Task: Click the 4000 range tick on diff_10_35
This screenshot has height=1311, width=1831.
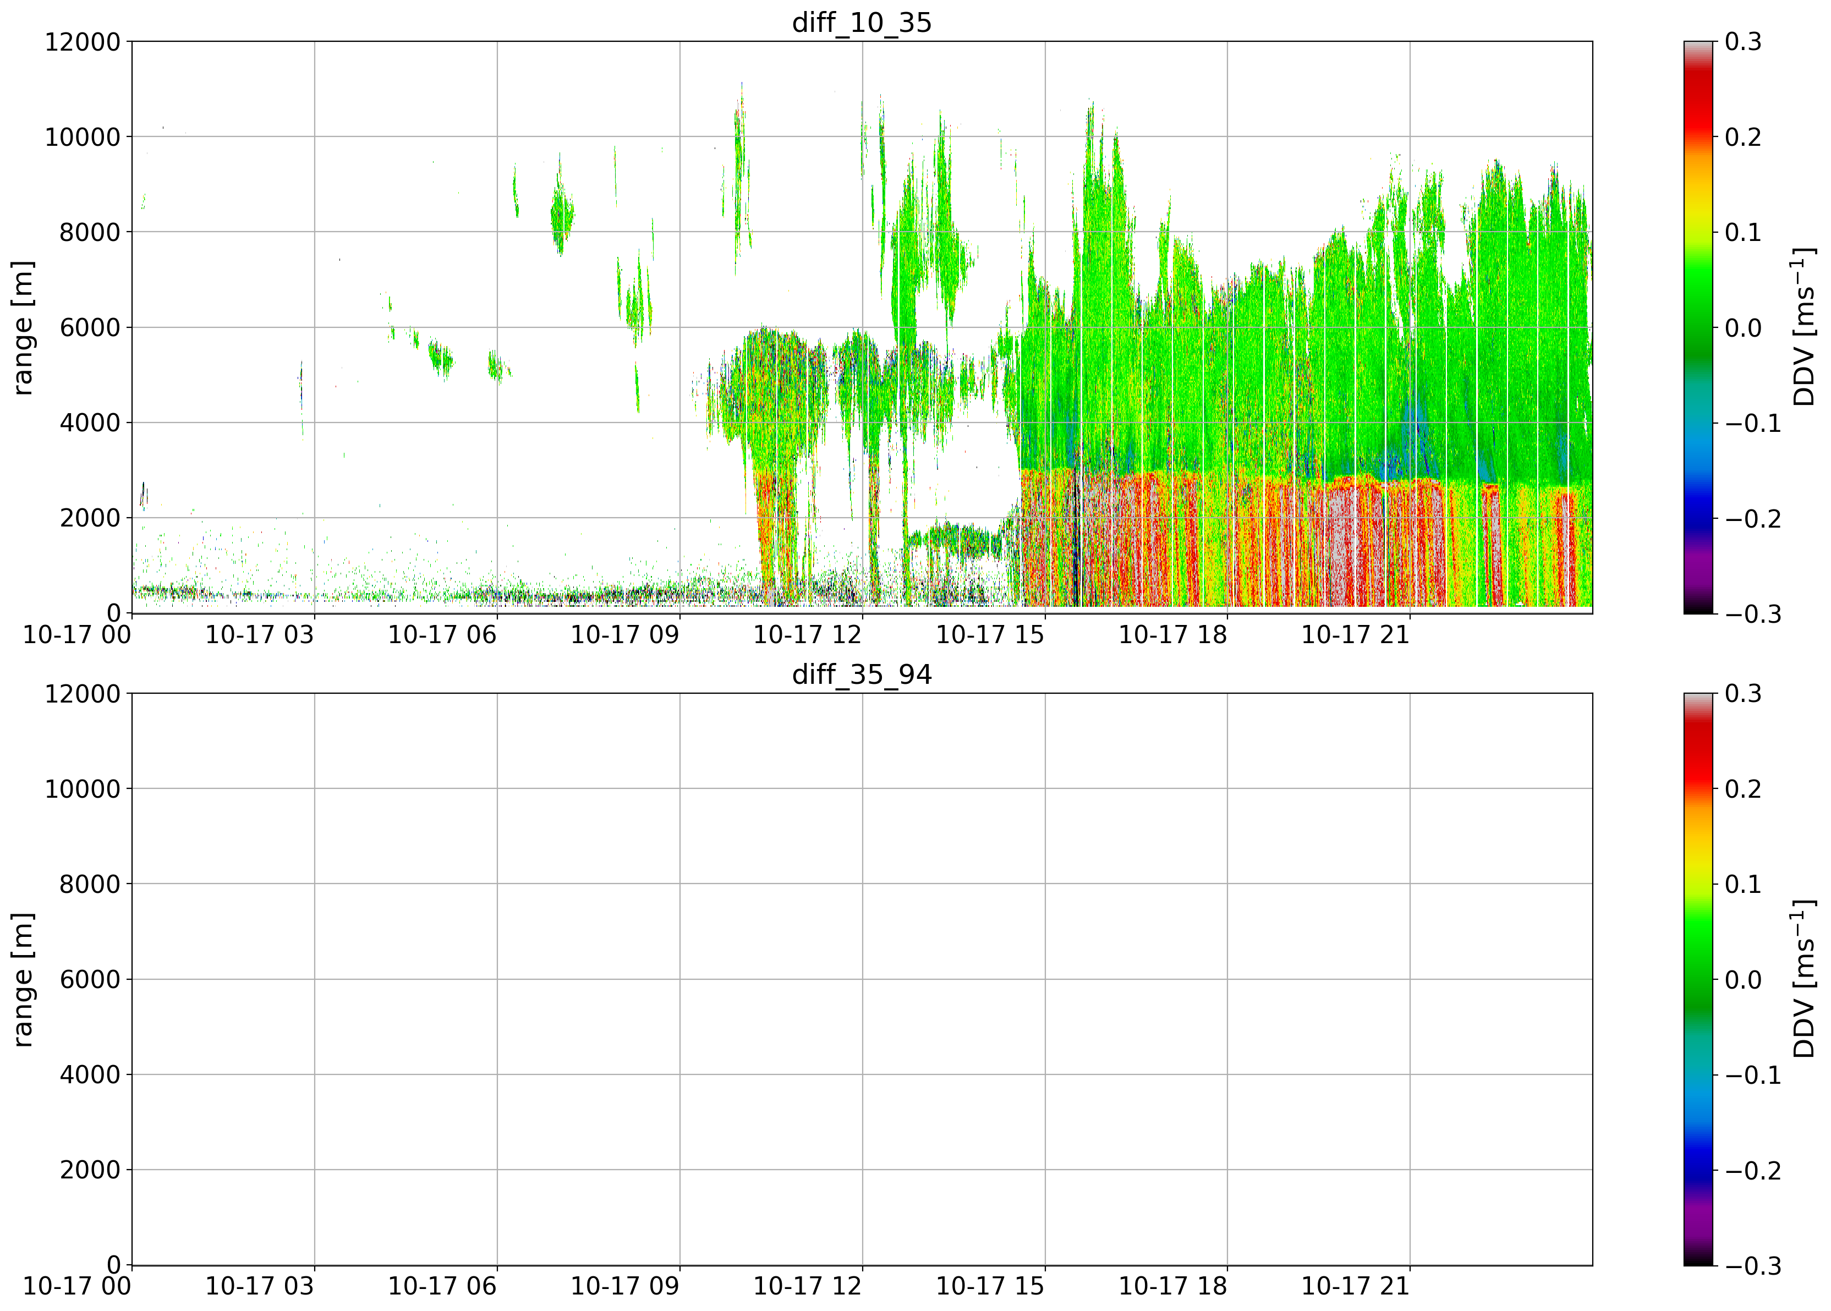Action: [90, 423]
